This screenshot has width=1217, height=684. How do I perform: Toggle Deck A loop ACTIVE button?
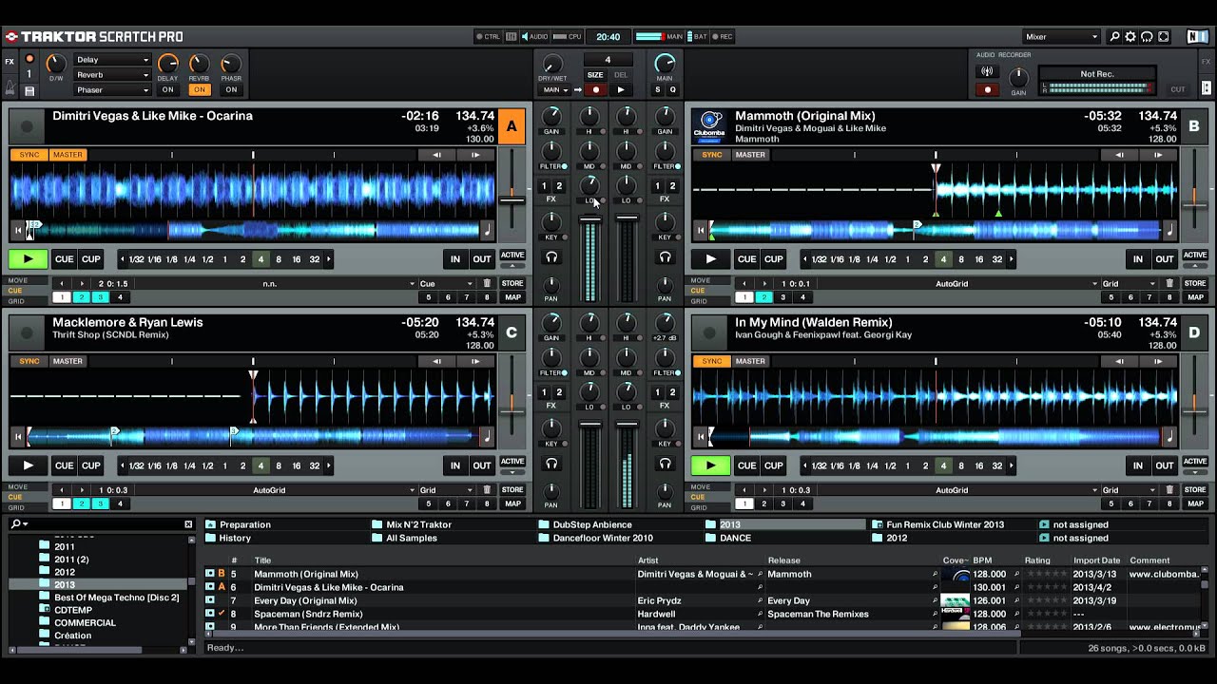[x=512, y=255]
